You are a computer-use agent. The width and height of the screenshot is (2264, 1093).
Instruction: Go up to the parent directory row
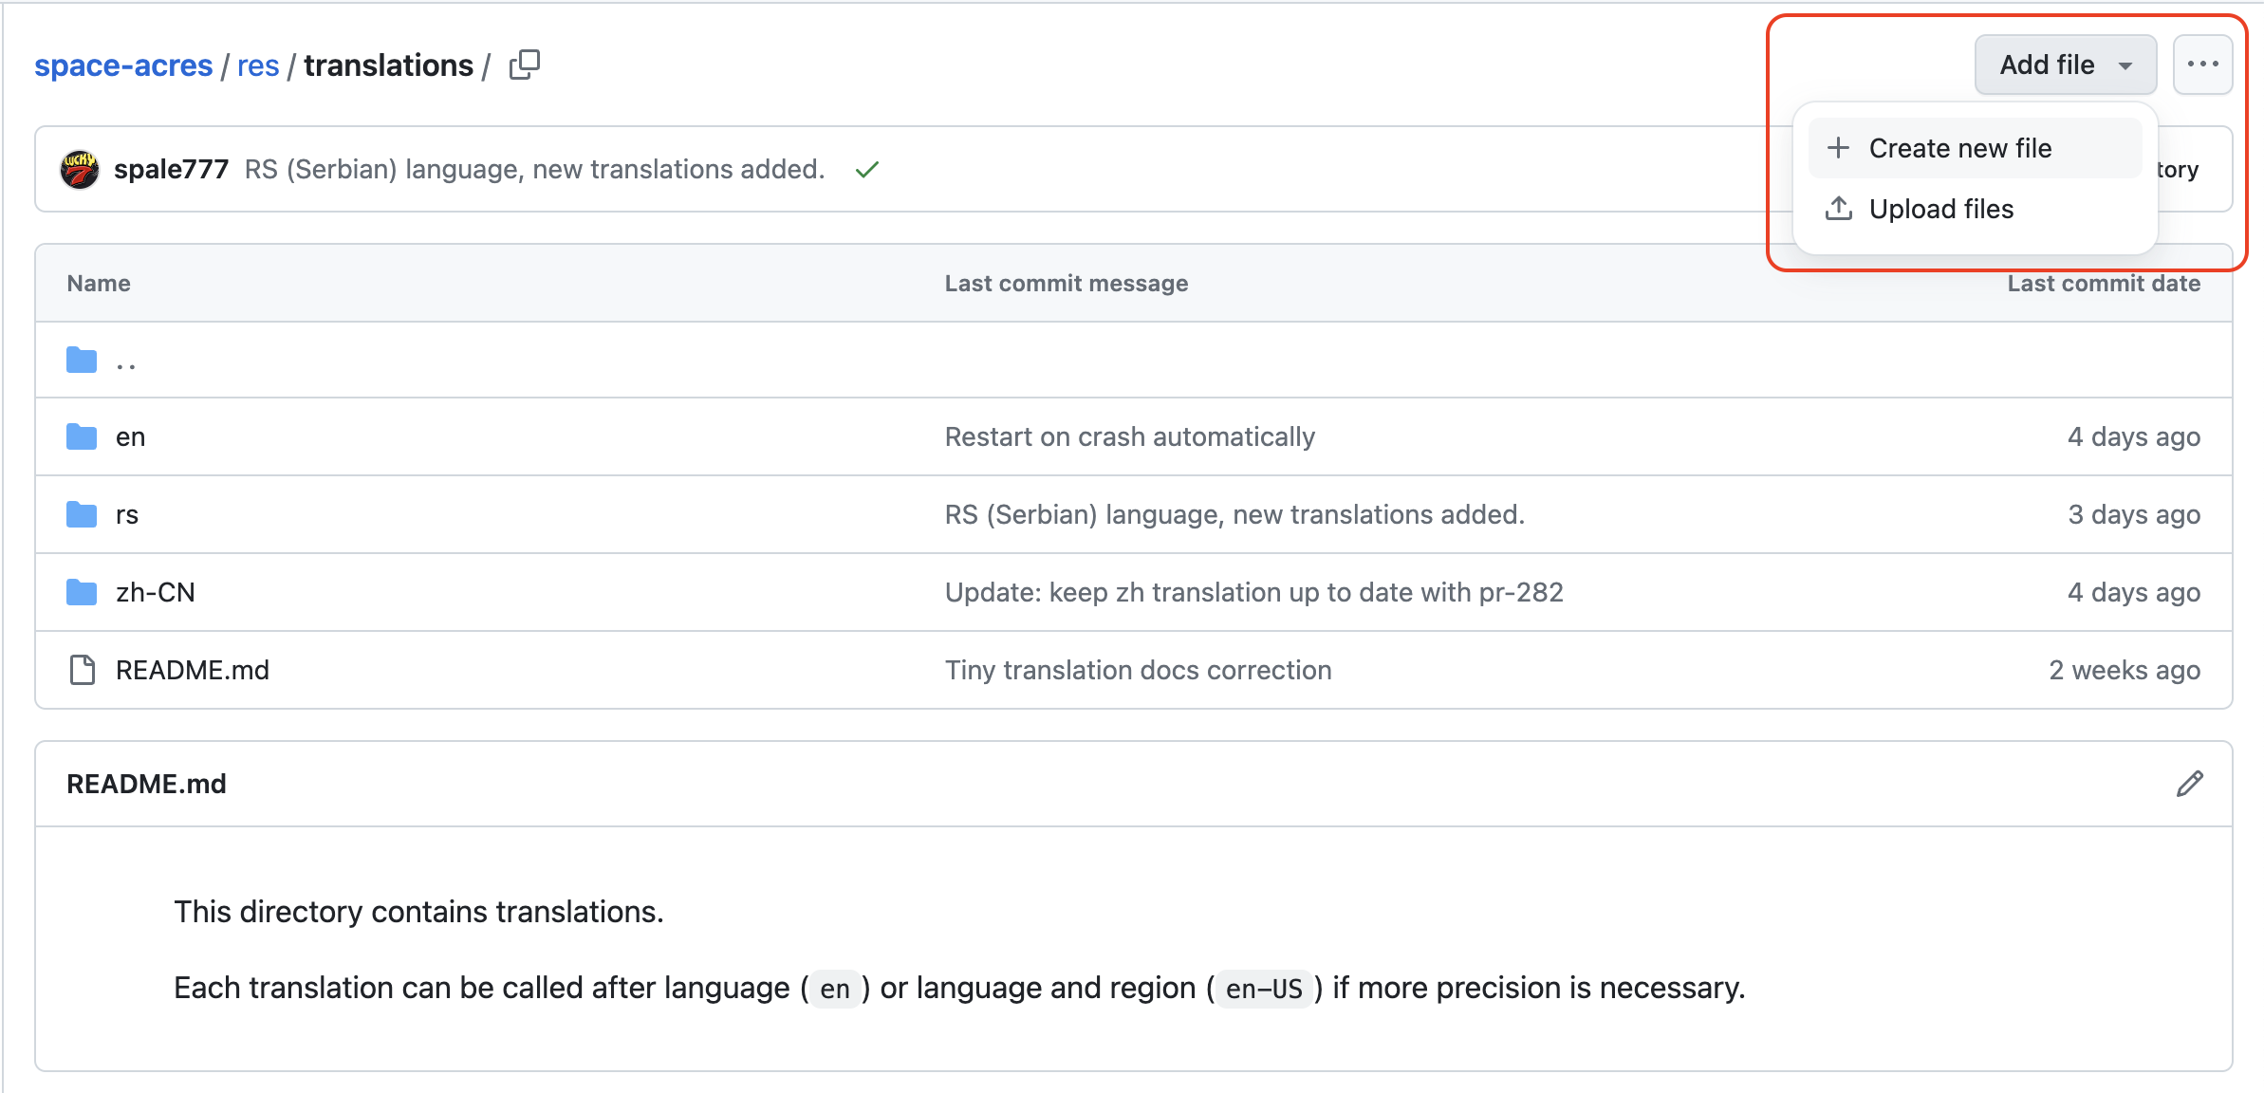pos(125,361)
